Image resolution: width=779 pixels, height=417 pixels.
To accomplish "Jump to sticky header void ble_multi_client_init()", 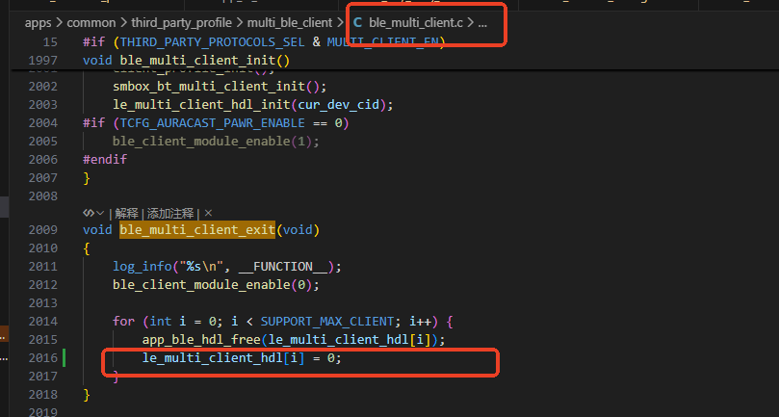I will (x=186, y=60).
